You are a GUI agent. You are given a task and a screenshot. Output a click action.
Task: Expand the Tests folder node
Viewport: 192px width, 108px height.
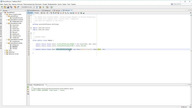click(5, 50)
